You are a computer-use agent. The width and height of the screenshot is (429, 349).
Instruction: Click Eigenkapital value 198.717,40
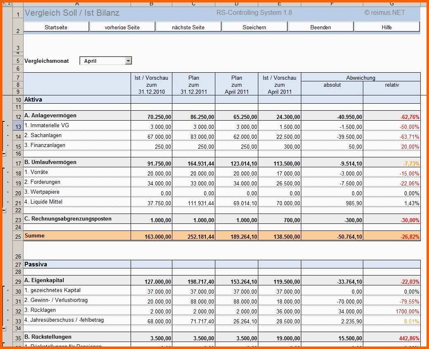pos(201,282)
